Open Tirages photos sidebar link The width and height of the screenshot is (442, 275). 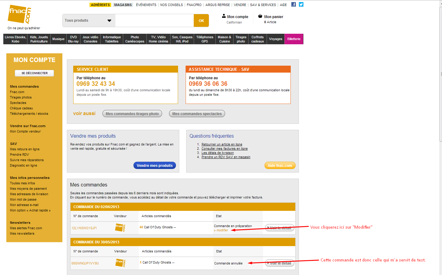[x=21, y=98]
